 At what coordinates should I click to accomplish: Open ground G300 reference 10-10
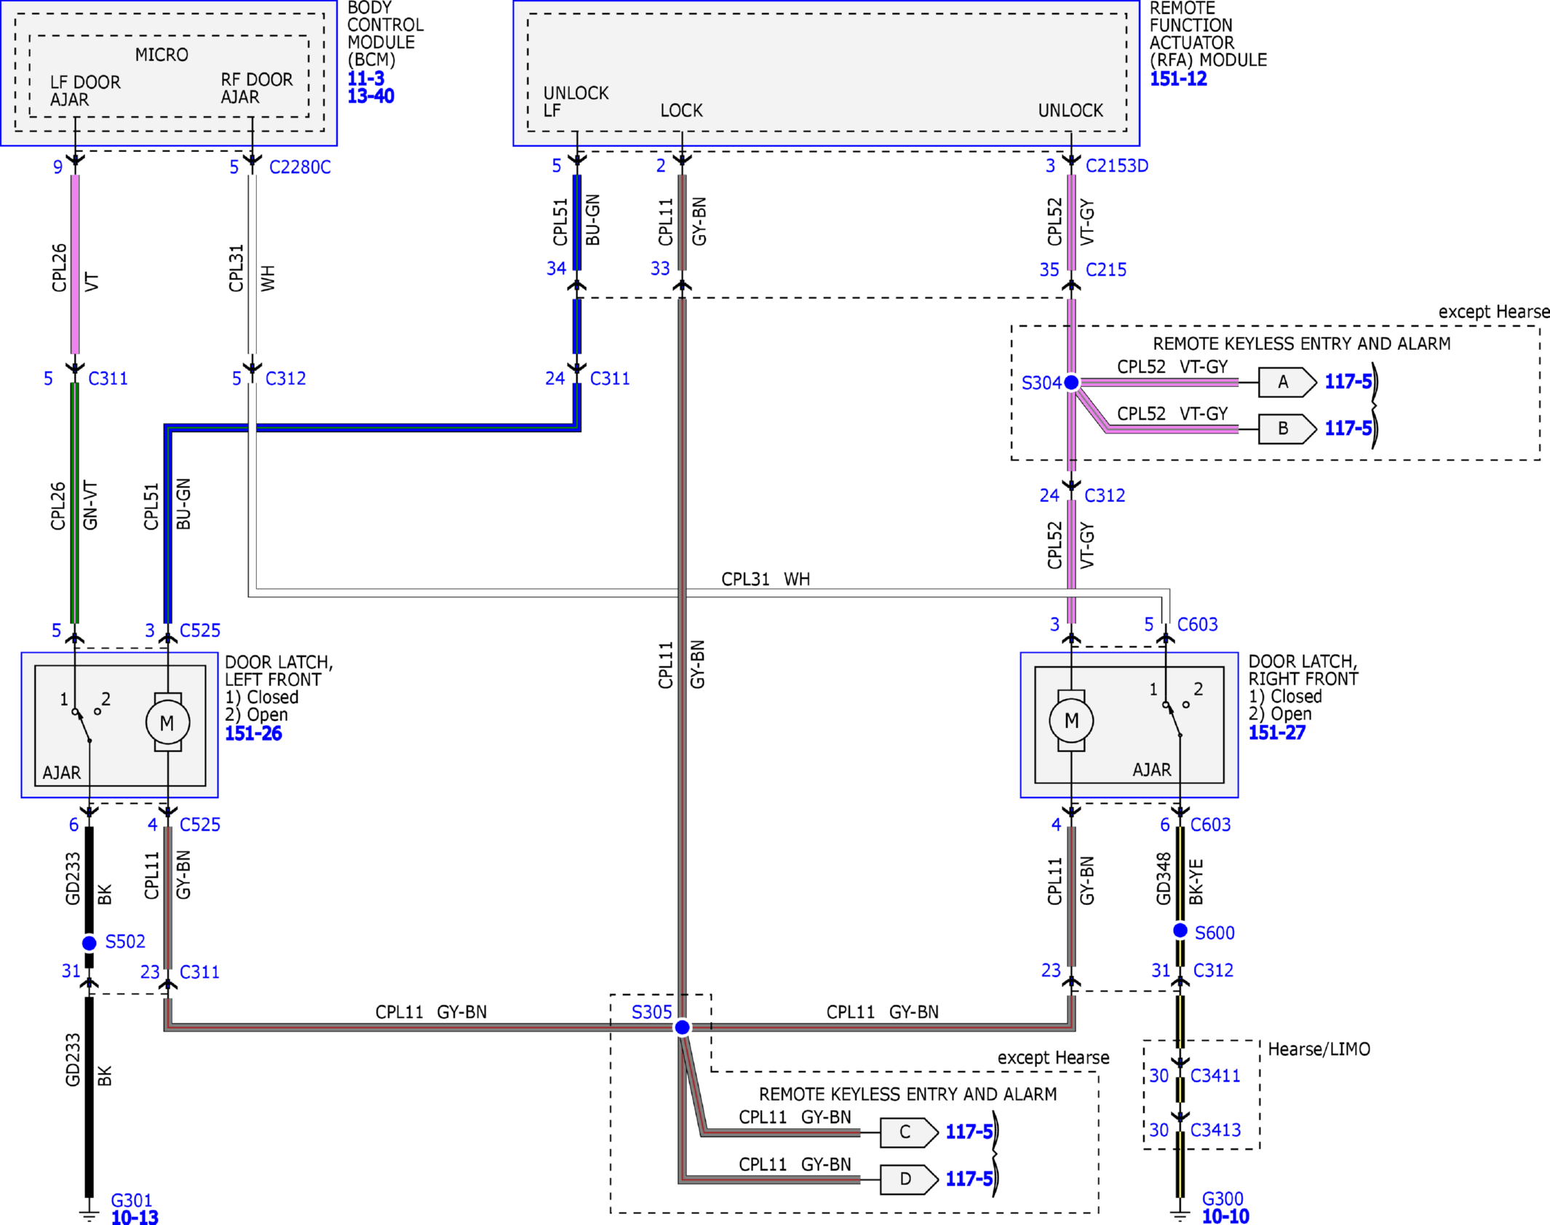tap(1225, 1216)
